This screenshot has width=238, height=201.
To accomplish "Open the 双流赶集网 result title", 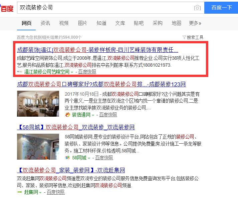I will (71, 170).
